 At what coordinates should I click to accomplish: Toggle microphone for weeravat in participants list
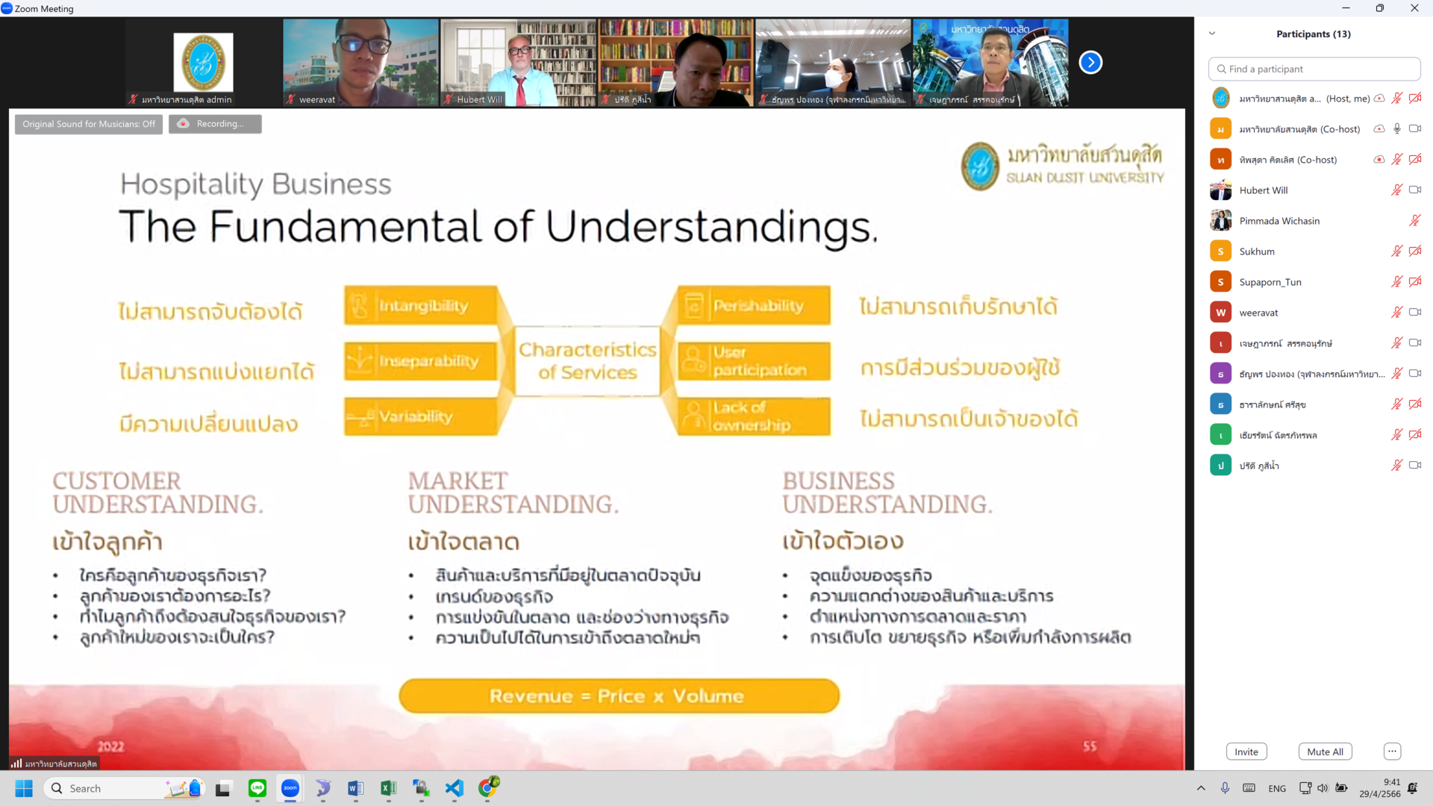pos(1396,313)
